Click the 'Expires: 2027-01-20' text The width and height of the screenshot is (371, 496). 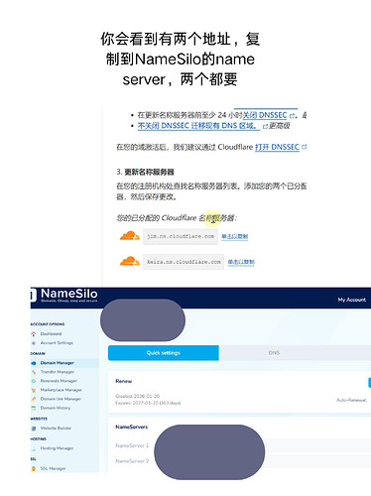(x=148, y=403)
